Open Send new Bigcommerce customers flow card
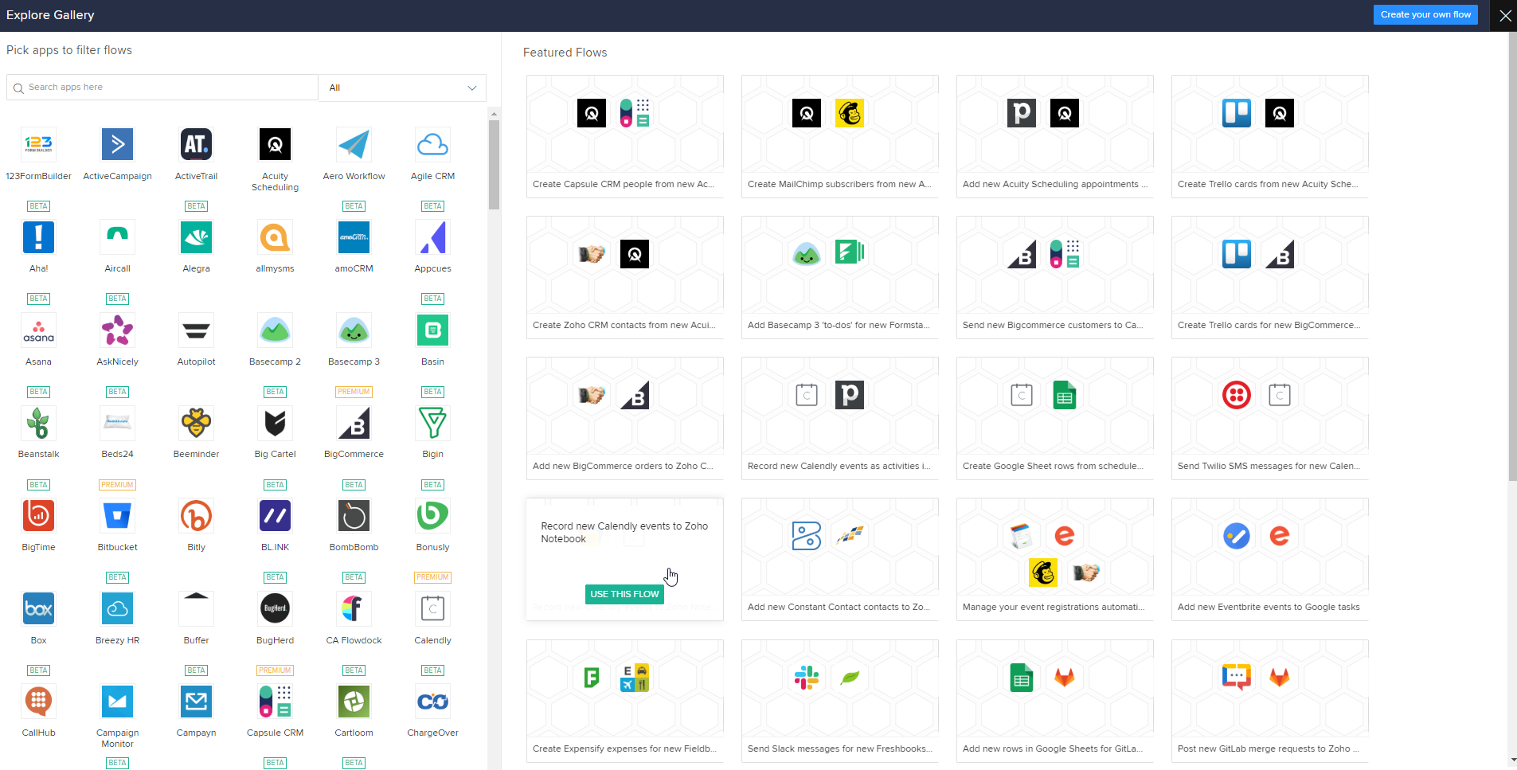This screenshot has height=770, width=1517. 1055,277
